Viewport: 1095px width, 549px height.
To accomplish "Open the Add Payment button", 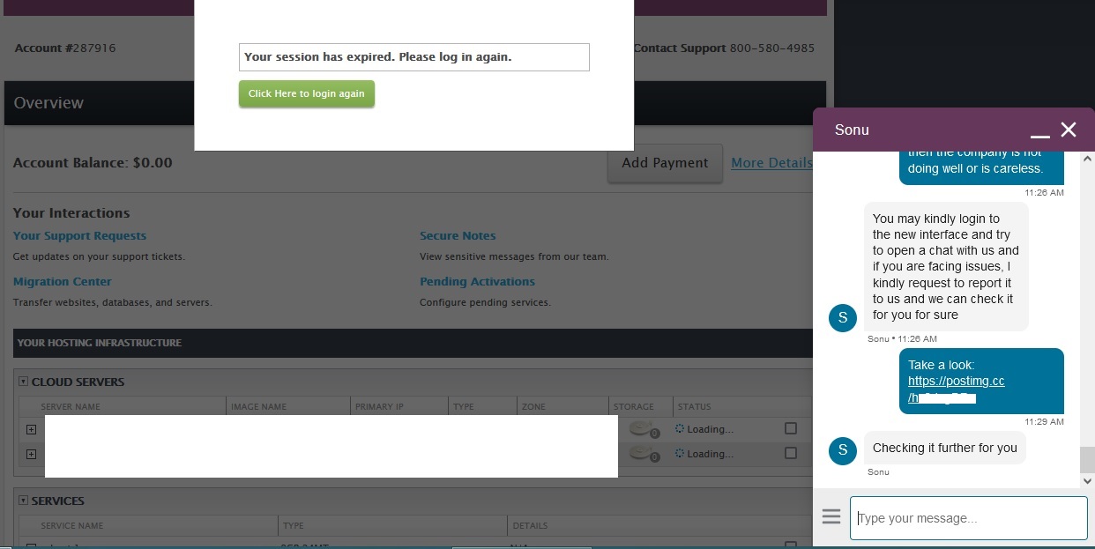I will tap(665, 163).
